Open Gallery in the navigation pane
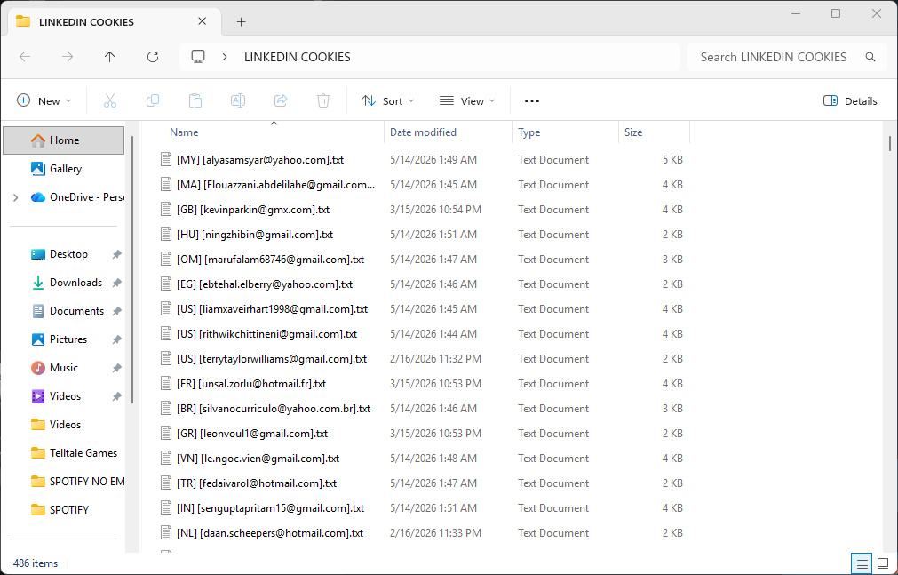898x575 pixels. point(66,169)
